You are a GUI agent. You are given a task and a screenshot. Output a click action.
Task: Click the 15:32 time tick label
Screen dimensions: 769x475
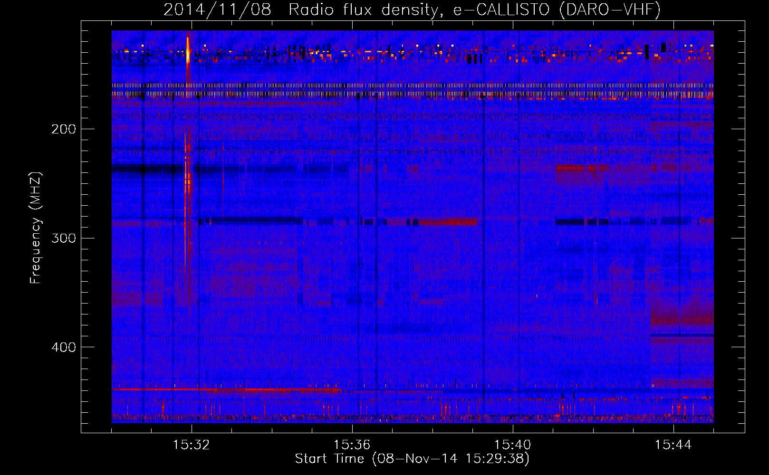tap(192, 445)
